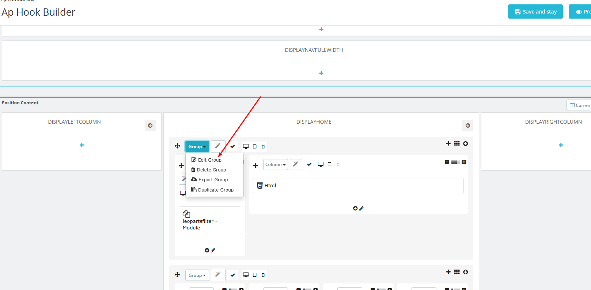This screenshot has height=290, width=591.
Task: Grab the move handle of the Html column
Action: (x=255, y=165)
